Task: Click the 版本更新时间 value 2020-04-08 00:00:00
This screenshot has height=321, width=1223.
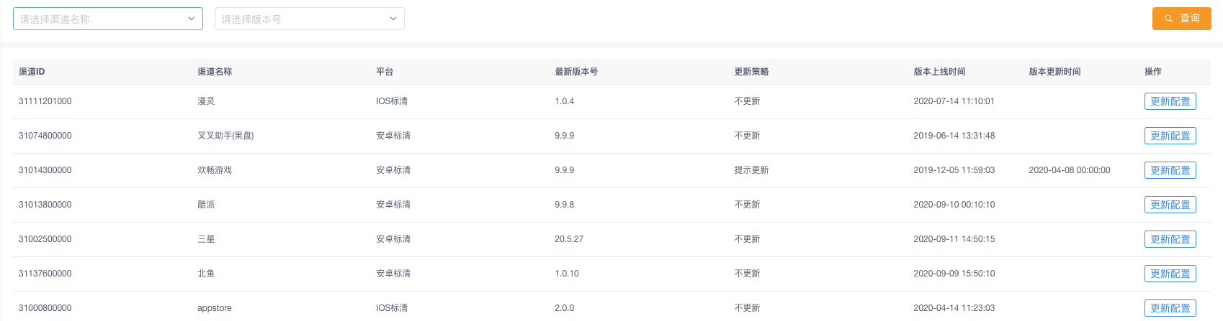Action: pos(1069,170)
